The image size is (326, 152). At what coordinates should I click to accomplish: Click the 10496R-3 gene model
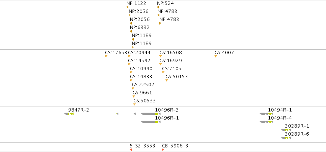(x=151, y=114)
